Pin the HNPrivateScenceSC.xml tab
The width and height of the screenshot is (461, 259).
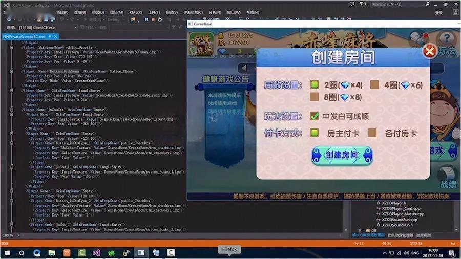click(50, 37)
